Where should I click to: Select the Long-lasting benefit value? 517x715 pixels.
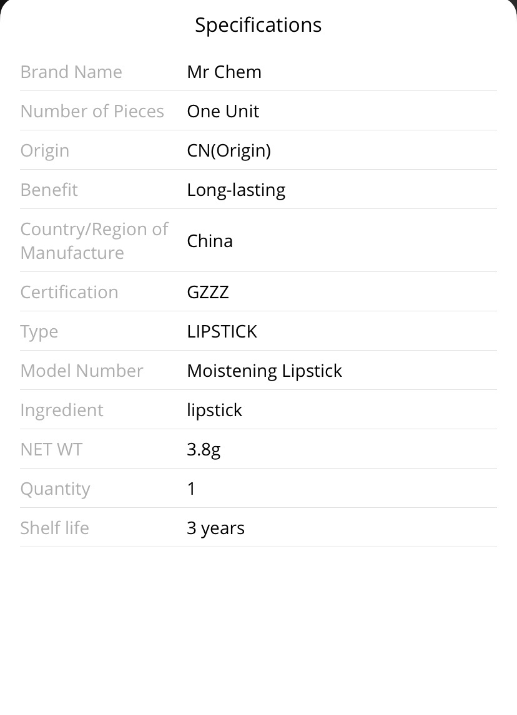point(237,190)
